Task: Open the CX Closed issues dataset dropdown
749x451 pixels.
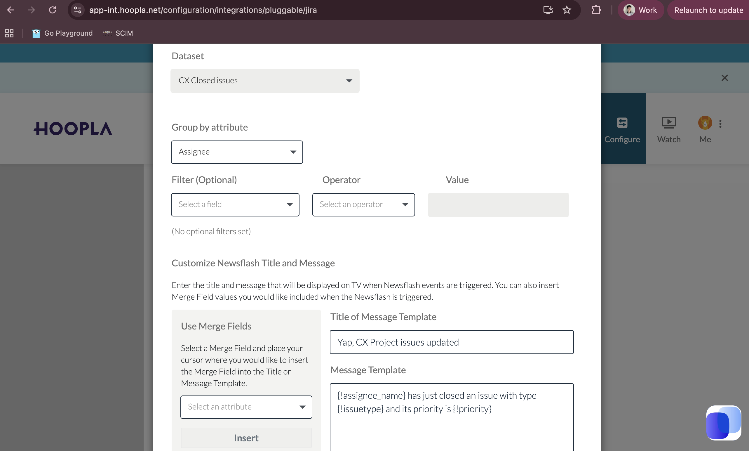Action: click(265, 81)
